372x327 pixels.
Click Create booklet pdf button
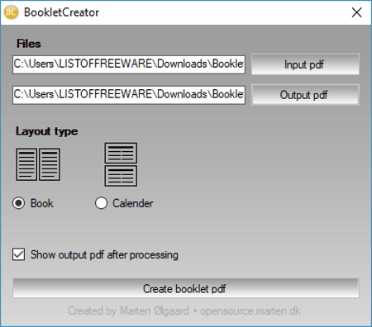pos(186,288)
